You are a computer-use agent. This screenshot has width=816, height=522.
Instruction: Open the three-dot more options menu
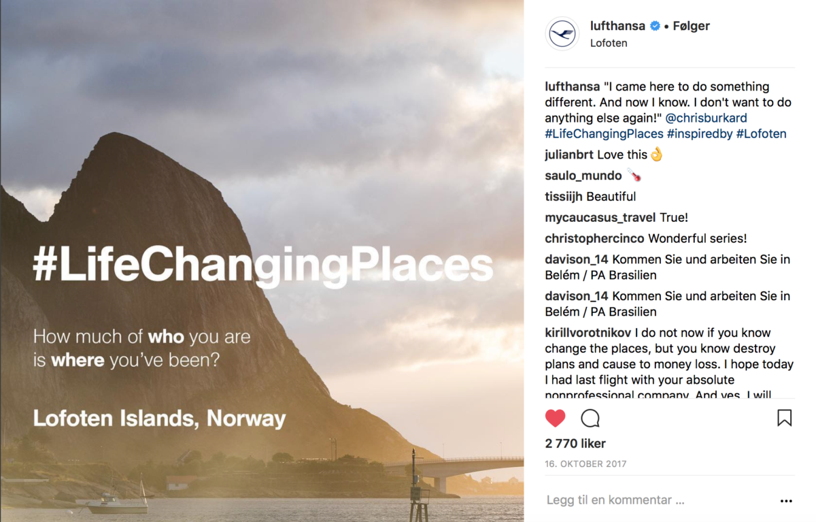point(786,501)
